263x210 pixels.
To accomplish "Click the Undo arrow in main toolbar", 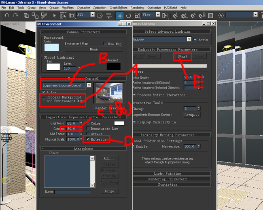I will 6,15.
